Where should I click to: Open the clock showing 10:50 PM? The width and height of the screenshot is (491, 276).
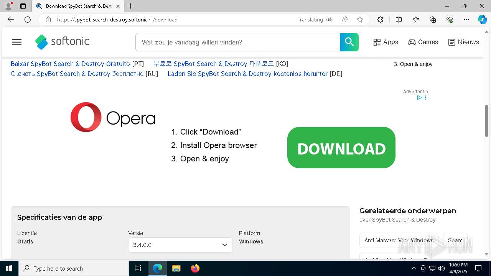[x=458, y=268]
